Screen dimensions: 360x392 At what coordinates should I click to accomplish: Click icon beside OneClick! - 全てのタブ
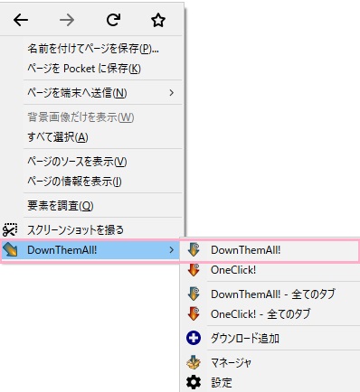194,313
